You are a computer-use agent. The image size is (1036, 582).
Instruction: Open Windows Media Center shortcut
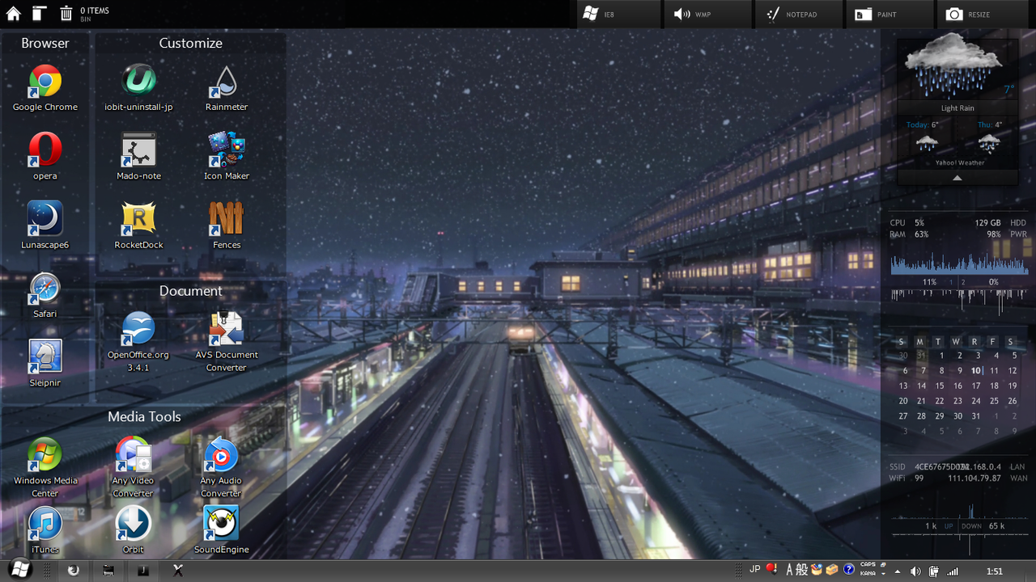[x=45, y=468]
